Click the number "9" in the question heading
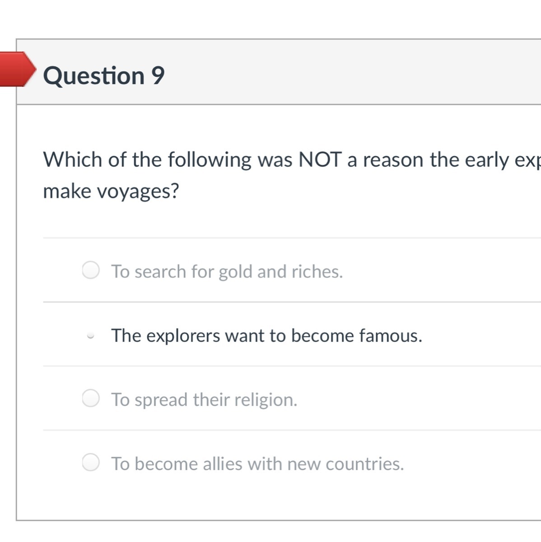The height and width of the screenshot is (542, 541). tap(158, 75)
